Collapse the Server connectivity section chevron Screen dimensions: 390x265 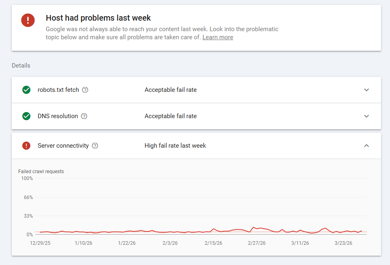coord(367,146)
